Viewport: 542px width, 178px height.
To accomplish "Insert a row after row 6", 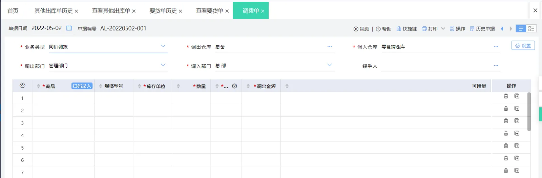I will (x=517, y=158).
